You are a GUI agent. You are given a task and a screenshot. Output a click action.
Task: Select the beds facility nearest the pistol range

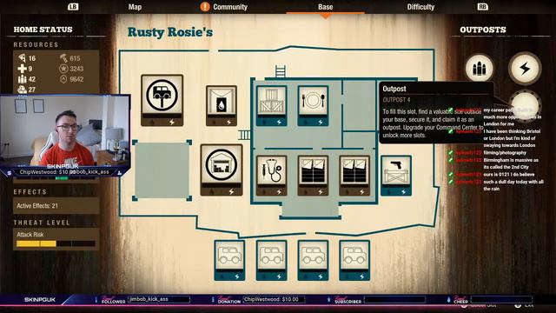[x=354, y=176]
